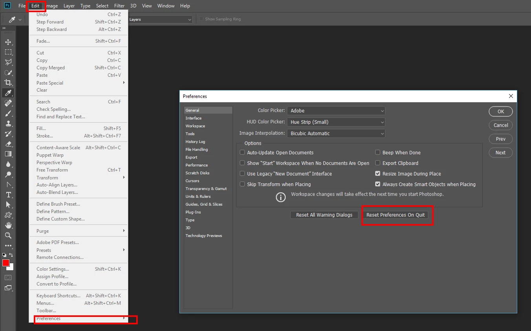Select the Zoom tool
531x331 pixels.
coord(8,235)
